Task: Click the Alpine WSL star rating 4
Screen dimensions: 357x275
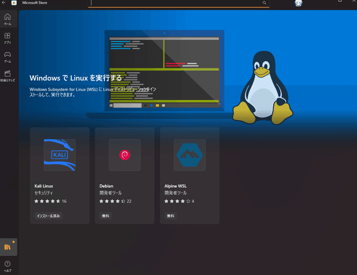Action: [x=179, y=201]
